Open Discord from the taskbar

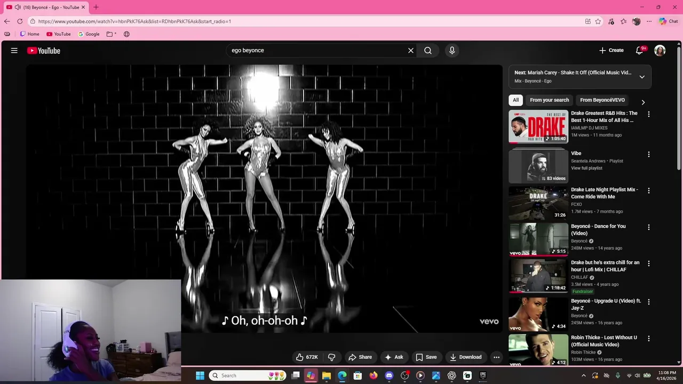coord(389,375)
